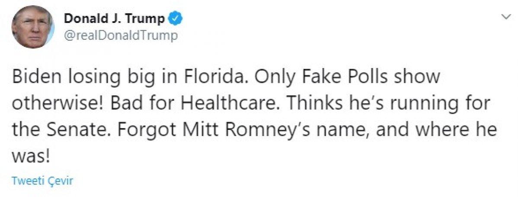Click the profile avatar photo
The image size is (519, 197).
[x=33, y=26]
